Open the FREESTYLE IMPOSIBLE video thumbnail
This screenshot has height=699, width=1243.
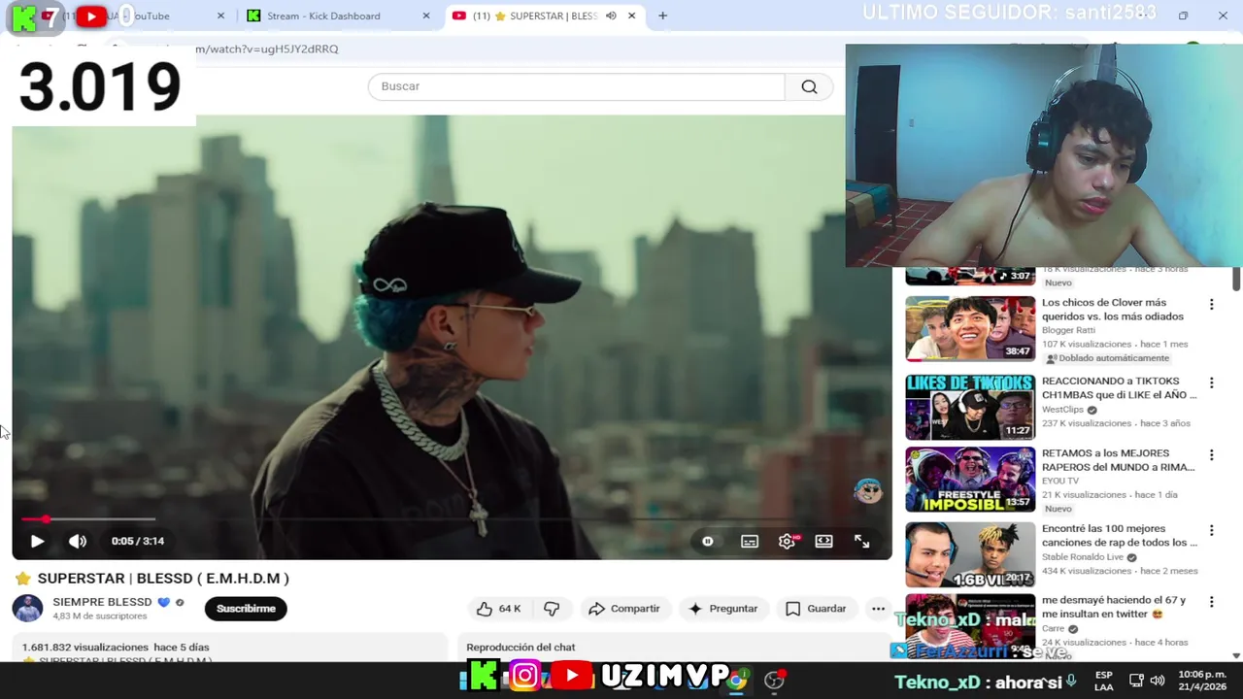pyautogui.click(x=970, y=480)
